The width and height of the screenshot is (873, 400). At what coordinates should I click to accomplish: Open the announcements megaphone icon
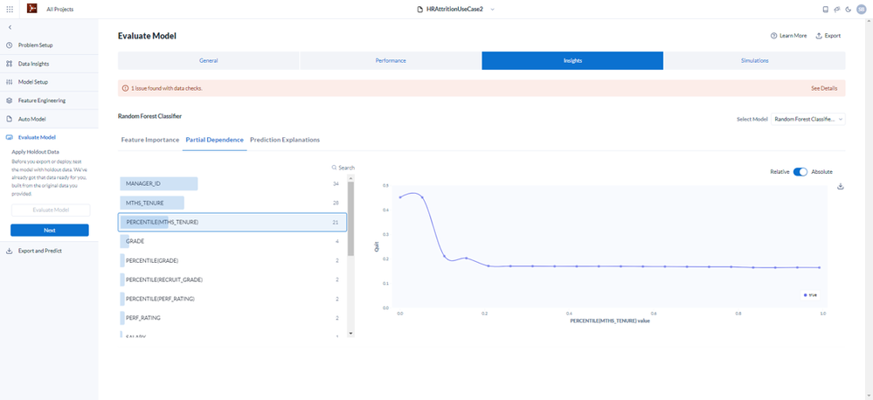pyautogui.click(x=837, y=9)
